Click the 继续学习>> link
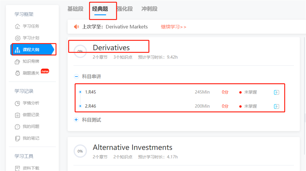Image resolution: width=306 pixels, height=171 pixels. (x=174, y=27)
